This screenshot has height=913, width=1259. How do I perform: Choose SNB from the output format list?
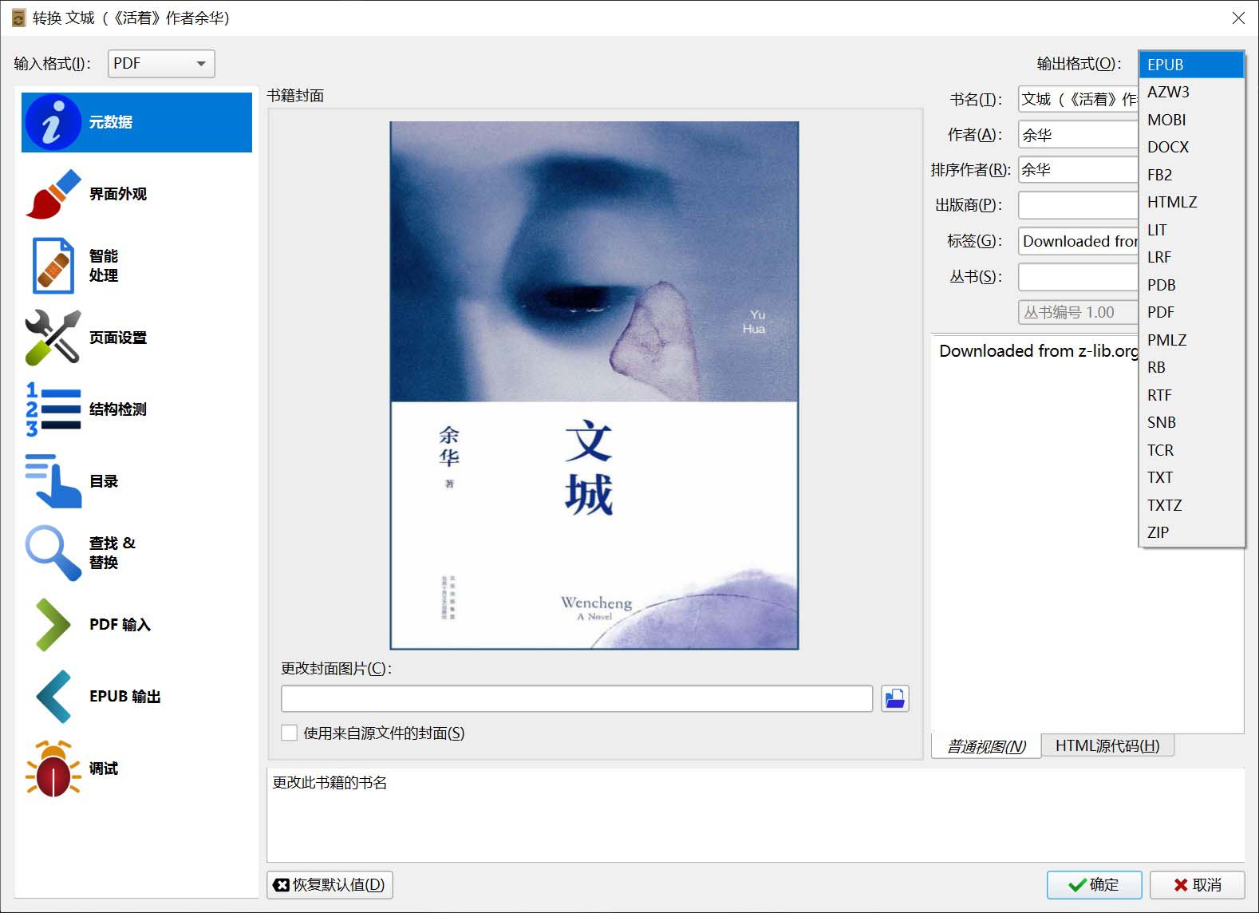click(1192, 422)
